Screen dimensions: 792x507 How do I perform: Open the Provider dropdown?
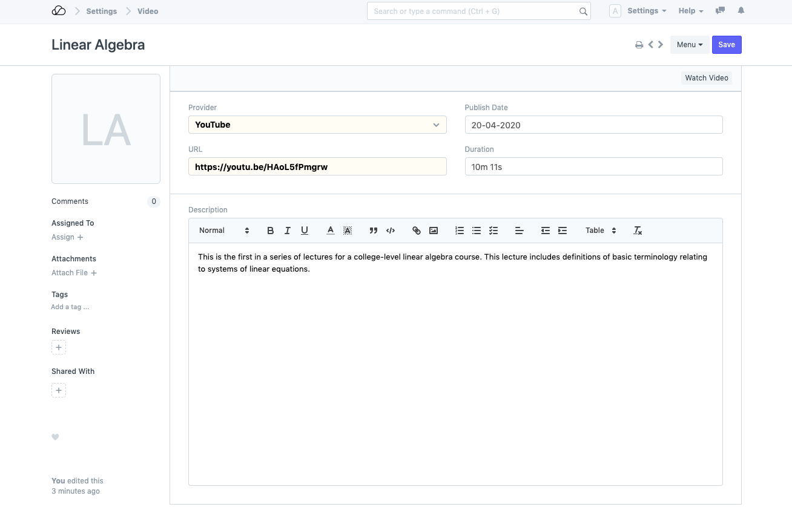(x=317, y=125)
